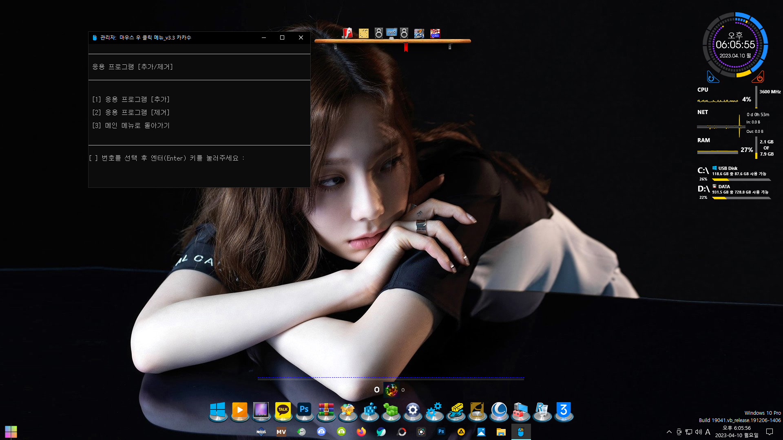Launch Firefox from the taskbar

tap(361, 431)
